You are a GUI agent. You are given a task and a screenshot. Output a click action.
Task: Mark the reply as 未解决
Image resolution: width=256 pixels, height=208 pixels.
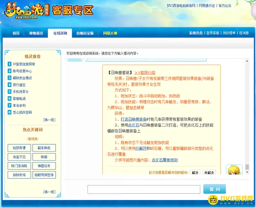point(209,172)
